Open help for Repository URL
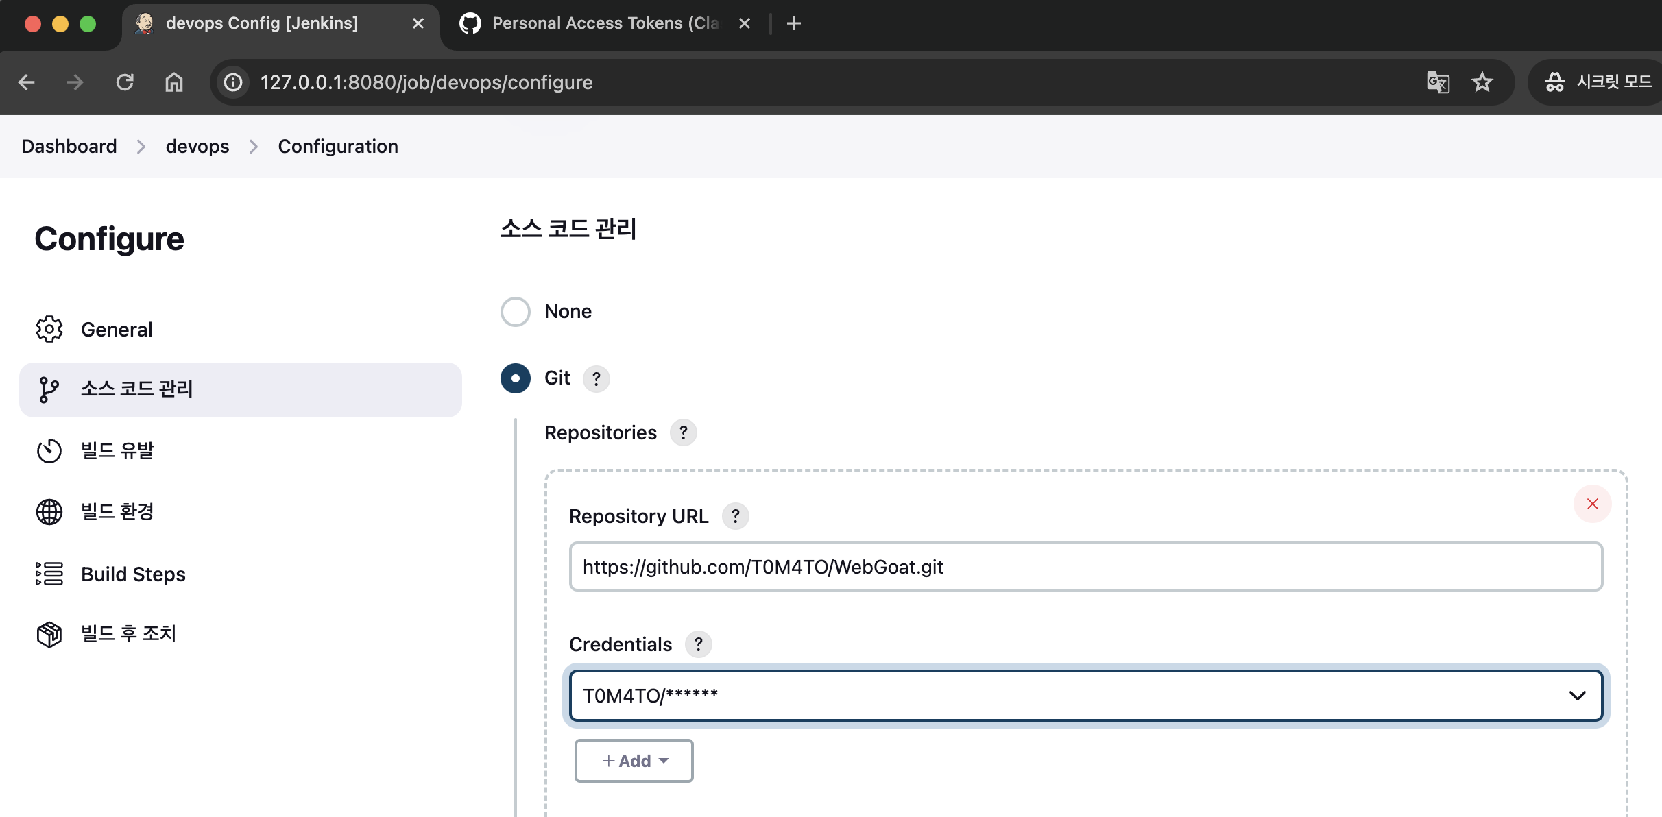1662x817 pixels. (x=735, y=516)
